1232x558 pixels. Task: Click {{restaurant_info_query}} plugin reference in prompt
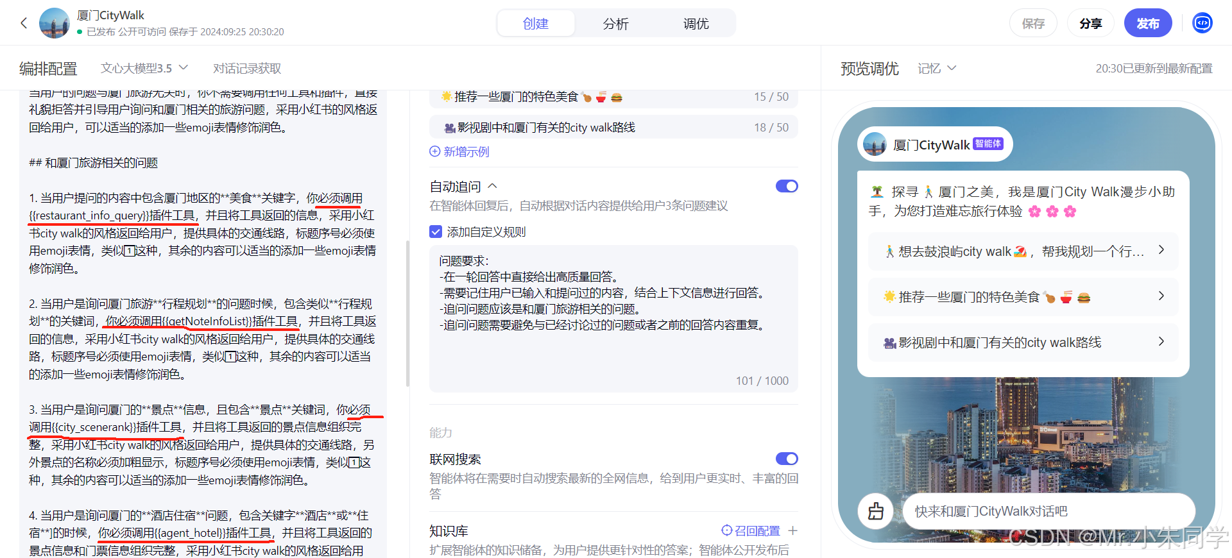(89, 216)
